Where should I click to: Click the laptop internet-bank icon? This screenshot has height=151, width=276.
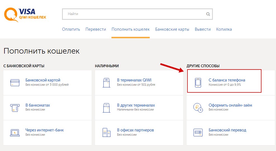pyautogui.click(x=14, y=132)
